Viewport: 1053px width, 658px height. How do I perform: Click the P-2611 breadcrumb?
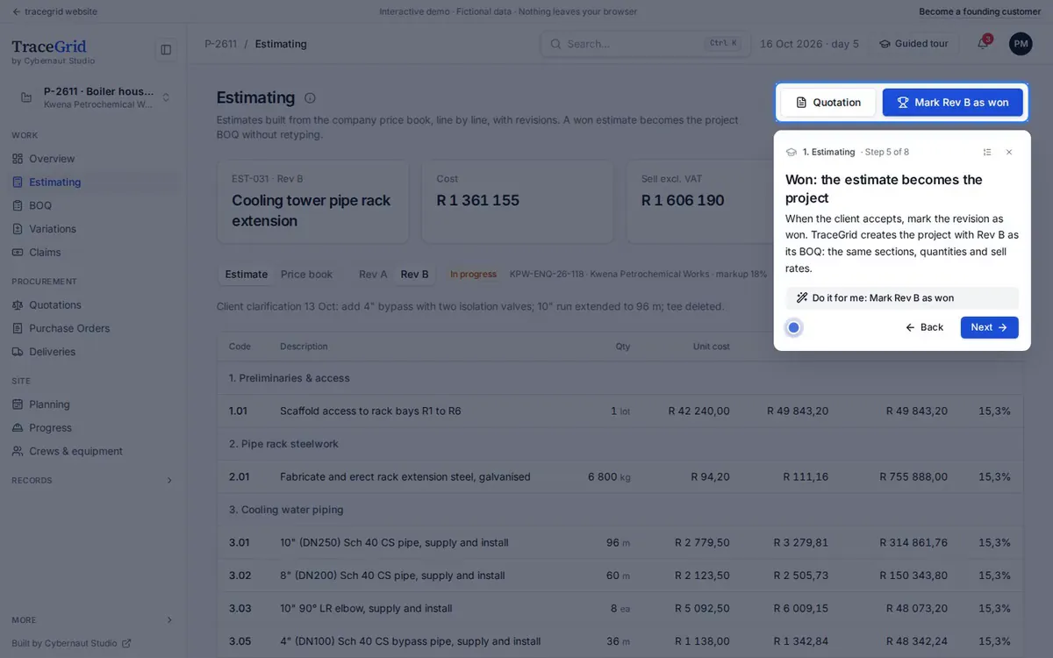click(x=220, y=44)
